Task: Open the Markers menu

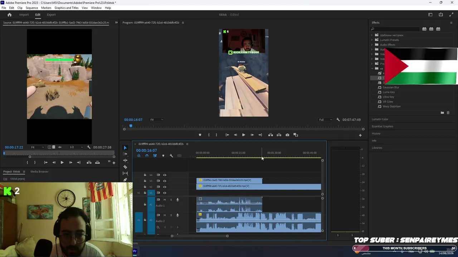Action: tap(46, 8)
